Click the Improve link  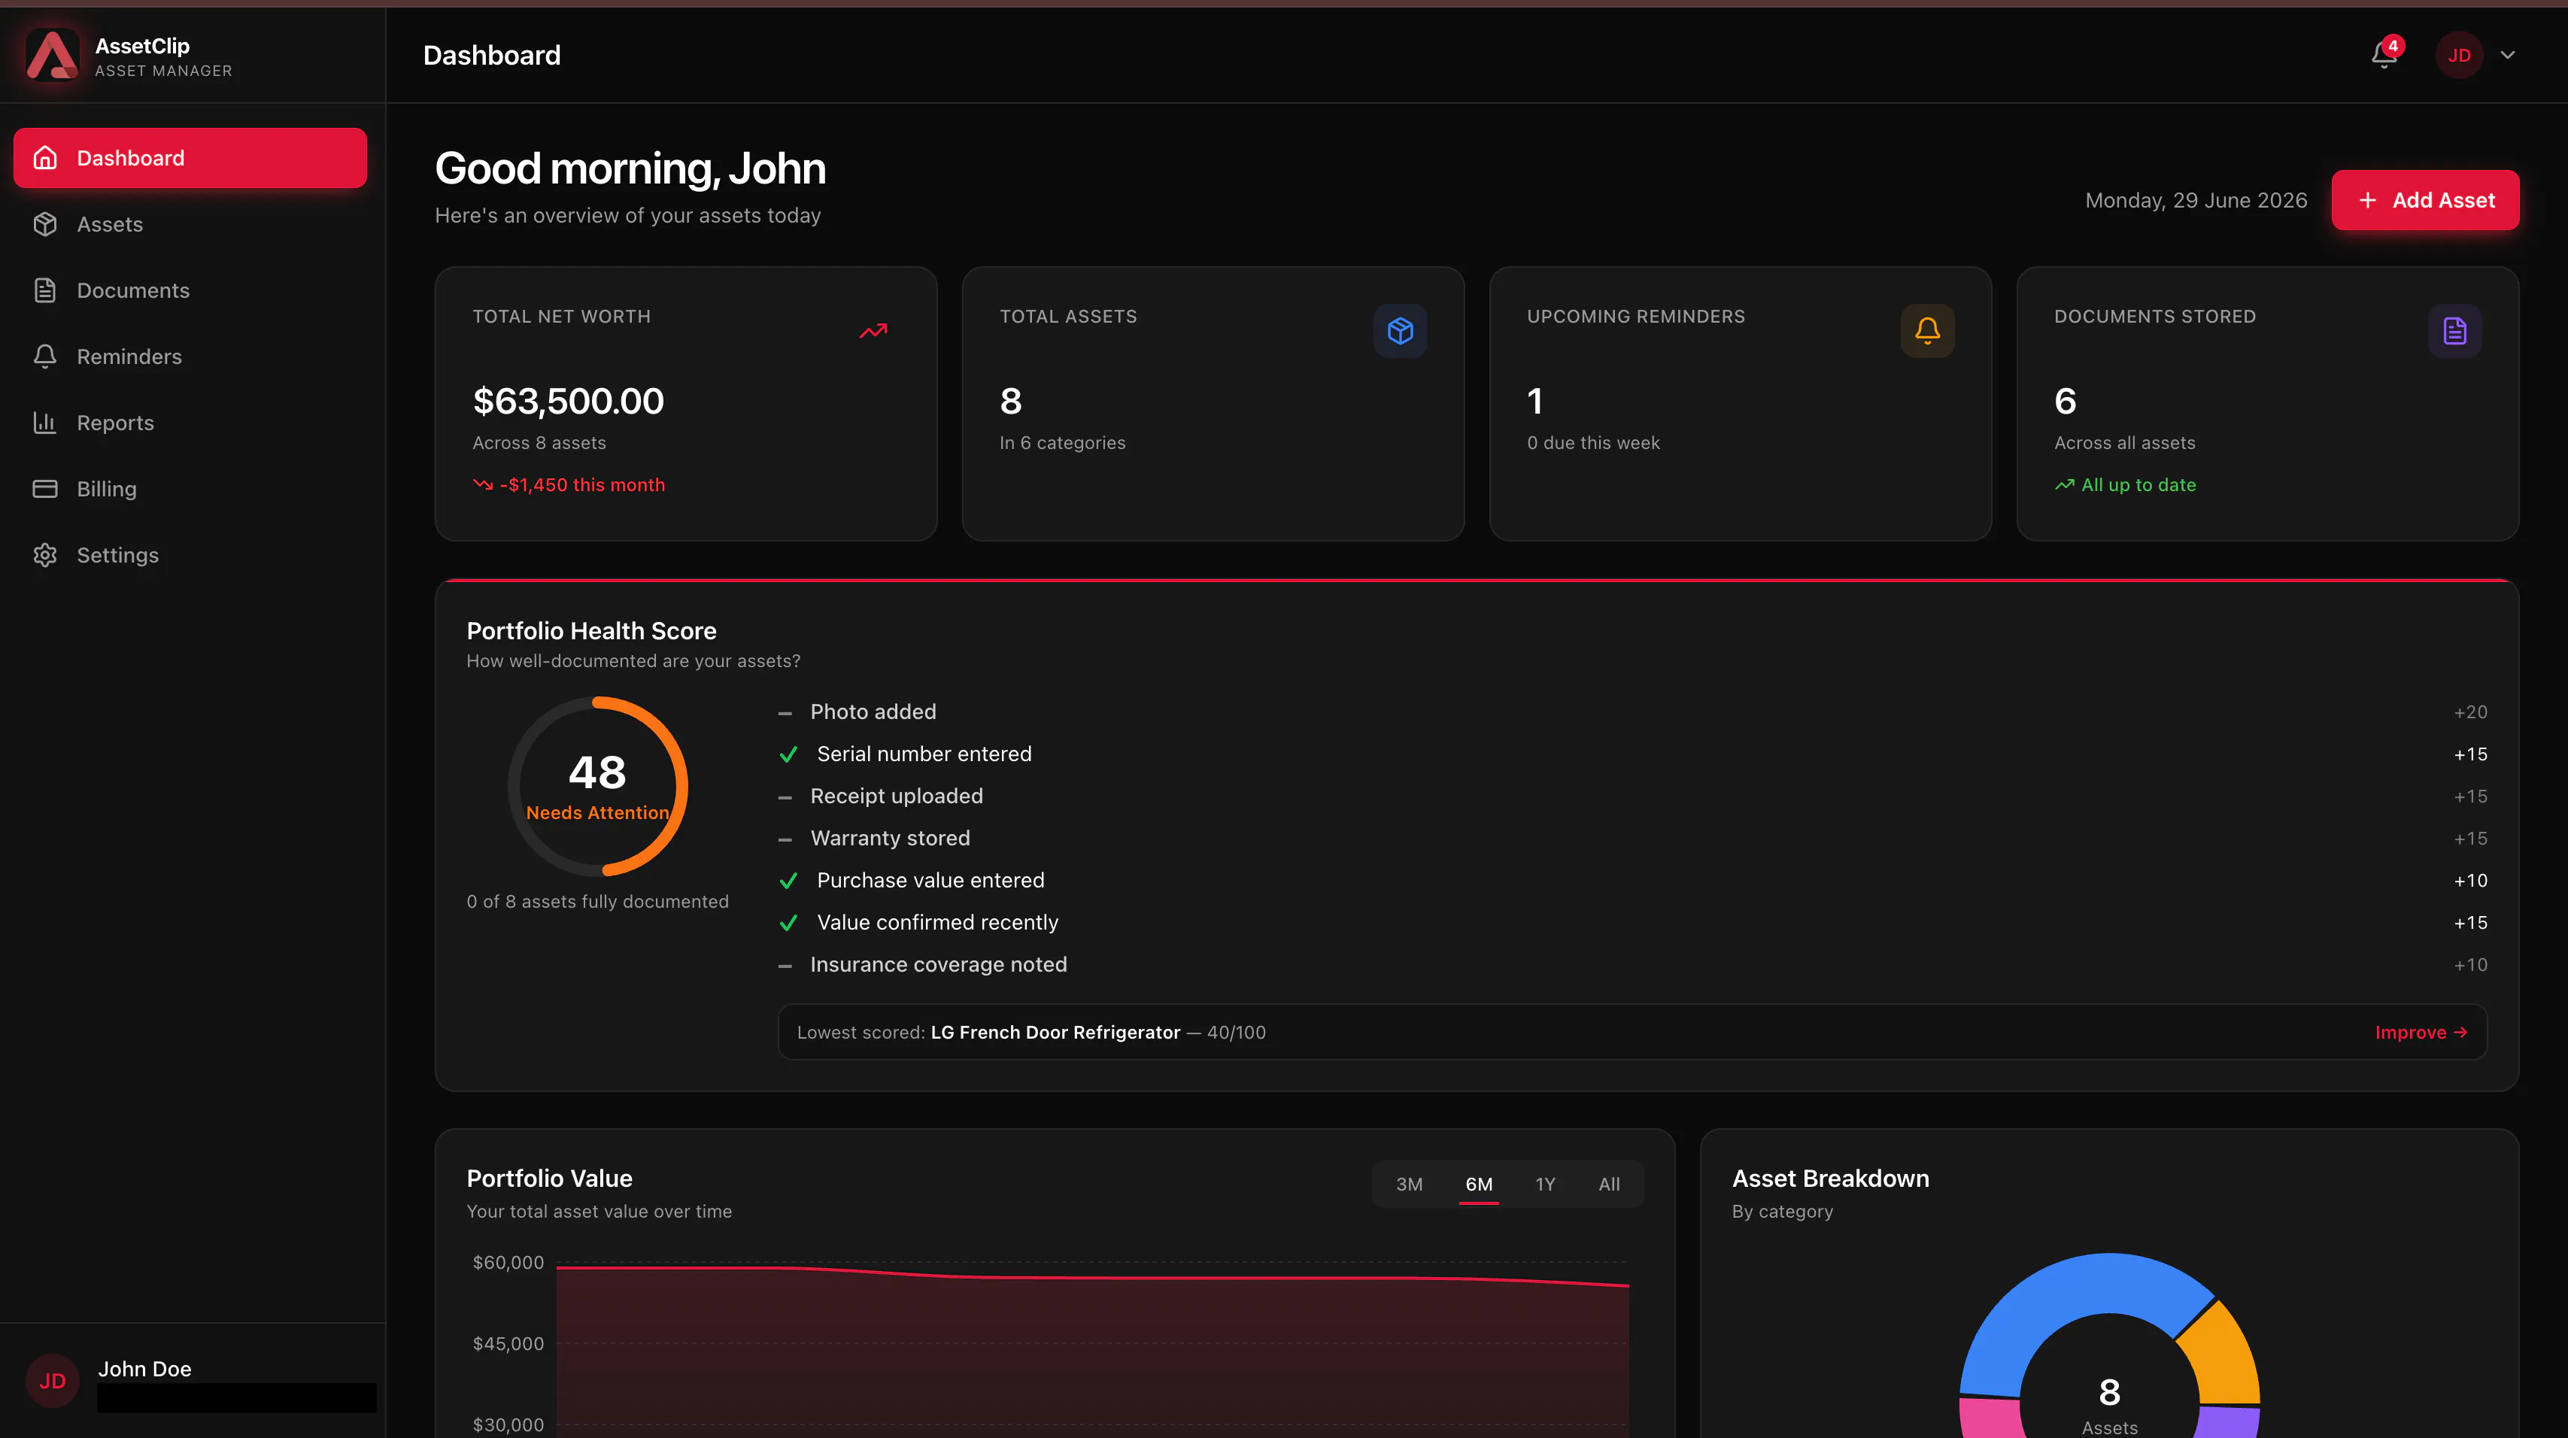[x=2421, y=1033]
